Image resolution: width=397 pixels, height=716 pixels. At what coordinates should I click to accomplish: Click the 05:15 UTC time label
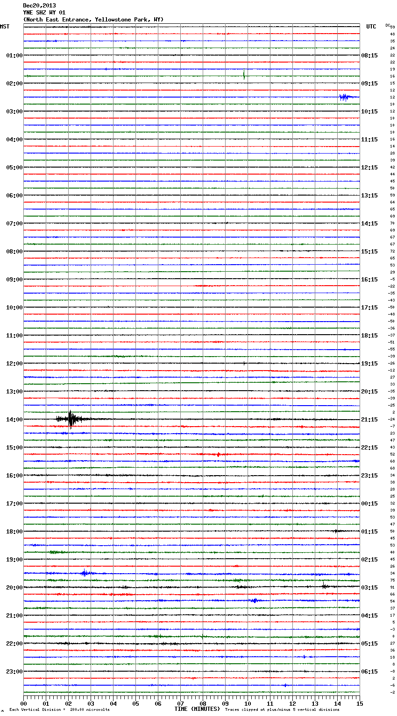[369, 644]
